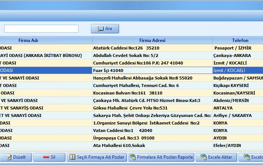Viewport: 263px width, 165px height.
Task: Click the red Sil delete icon
Action: 46,157
